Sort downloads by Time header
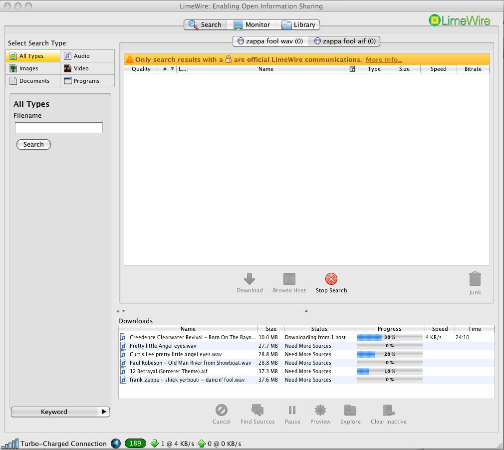The width and height of the screenshot is (504, 450). click(475, 329)
